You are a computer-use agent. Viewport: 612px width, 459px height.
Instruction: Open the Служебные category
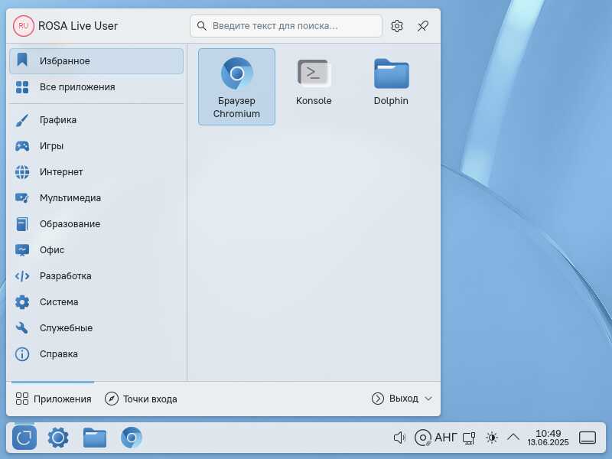96,328
